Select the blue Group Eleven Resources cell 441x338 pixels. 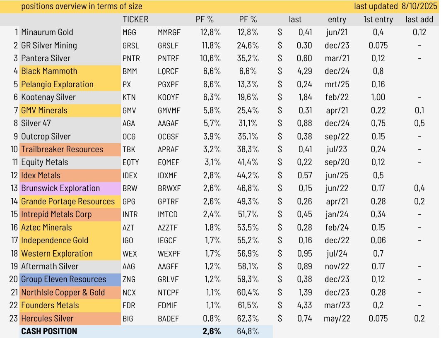pyautogui.click(x=63, y=279)
